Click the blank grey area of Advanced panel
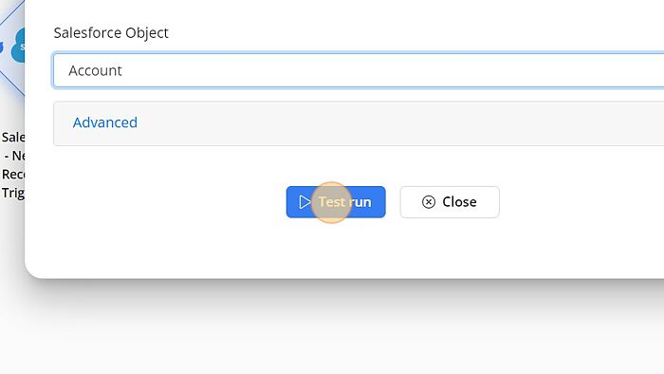 pyautogui.click(x=381, y=123)
